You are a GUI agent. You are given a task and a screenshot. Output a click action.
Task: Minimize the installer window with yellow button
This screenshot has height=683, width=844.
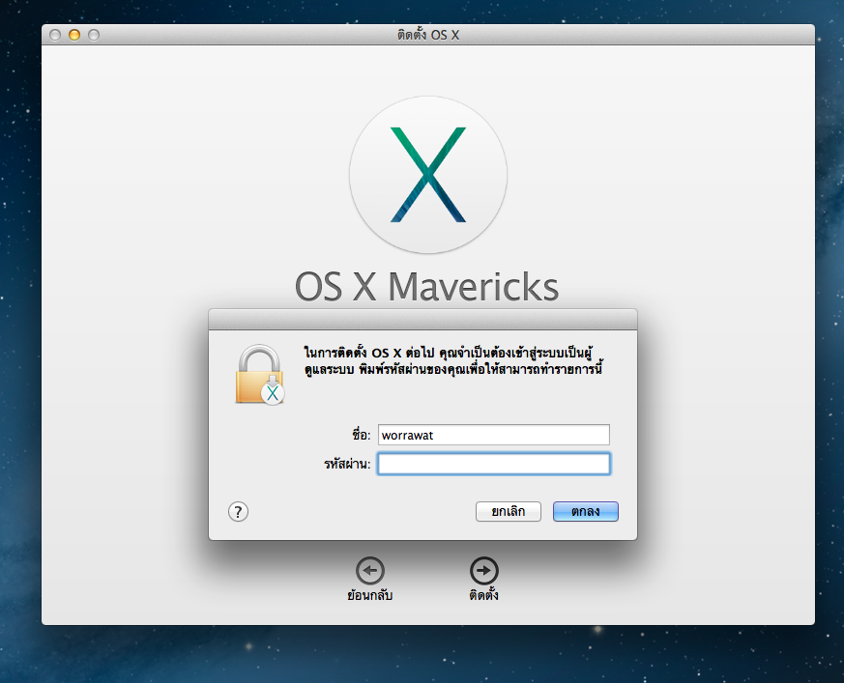74,35
